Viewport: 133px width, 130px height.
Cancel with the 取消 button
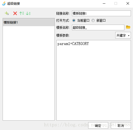(121, 126)
